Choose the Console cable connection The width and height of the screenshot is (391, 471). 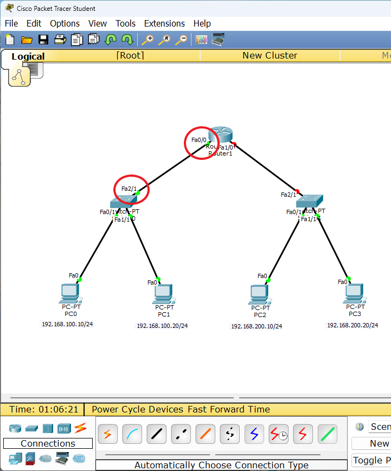(x=132, y=434)
